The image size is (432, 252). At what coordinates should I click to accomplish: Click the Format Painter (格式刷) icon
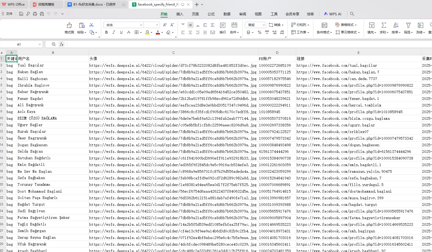69,25
